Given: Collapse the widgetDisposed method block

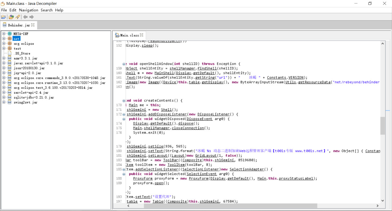Looking at the screenshot, I should tap(124, 119).
